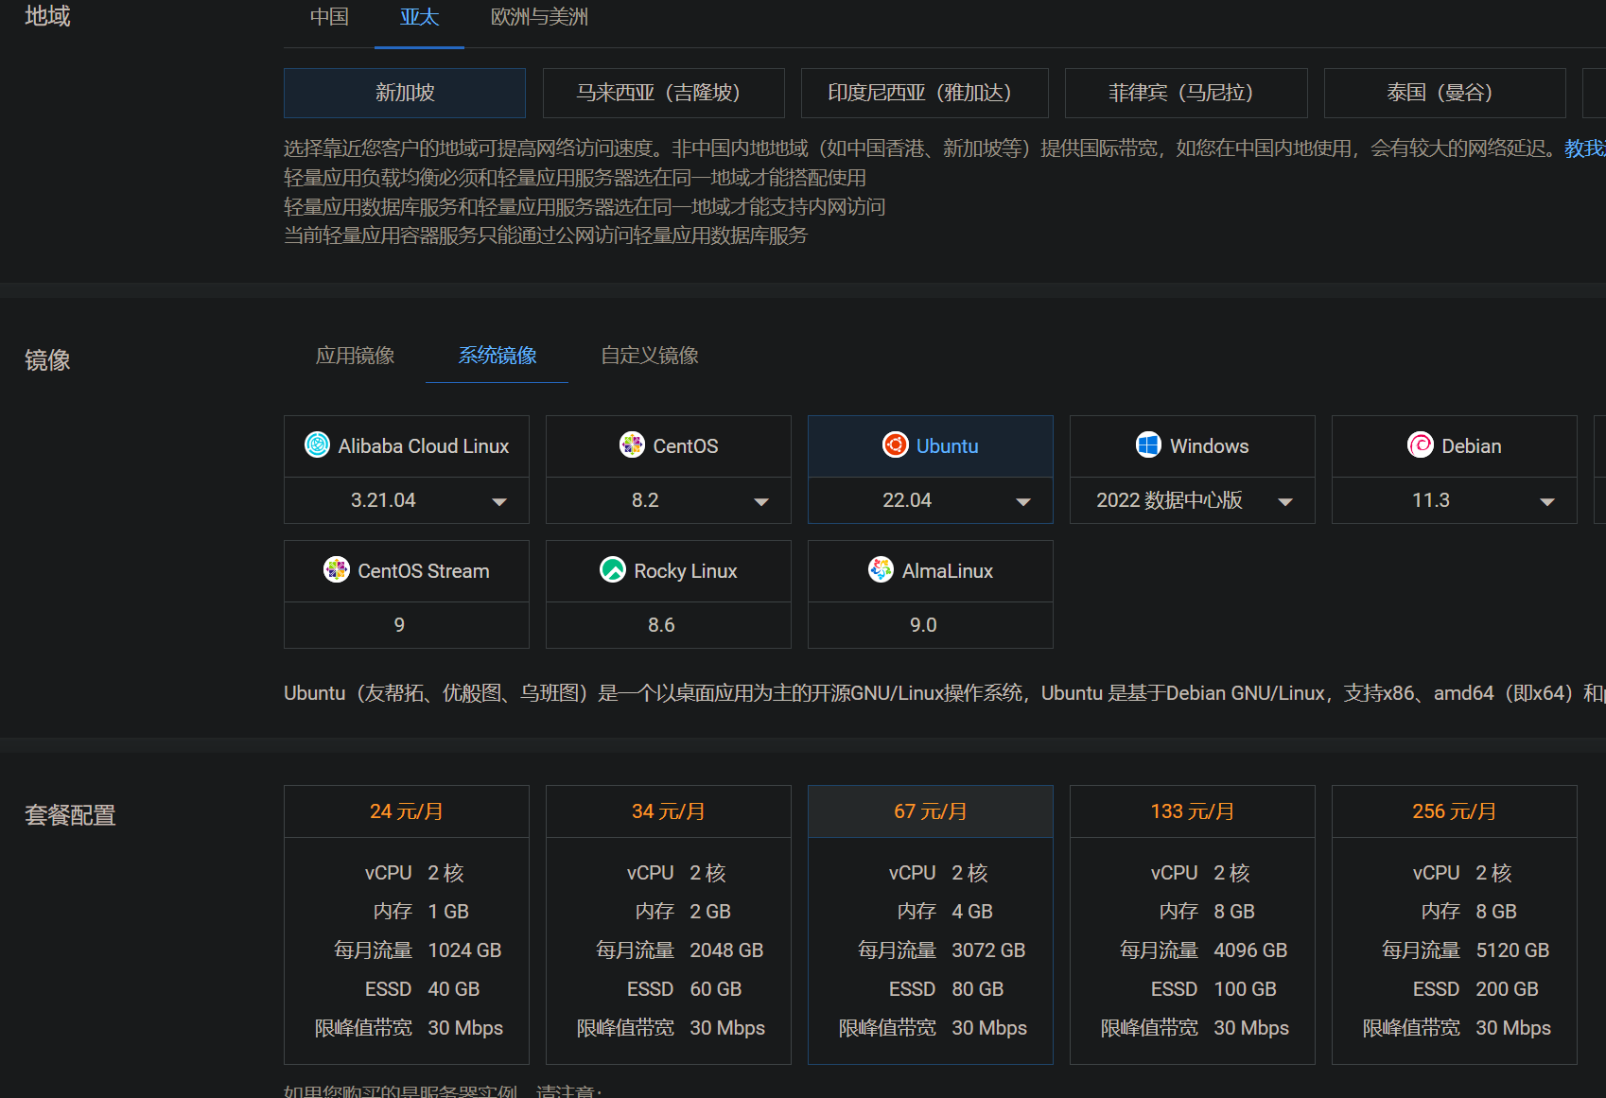The height and width of the screenshot is (1098, 1606).
Task: Select Rocky Linux version 8.6
Action: point(669,625)
